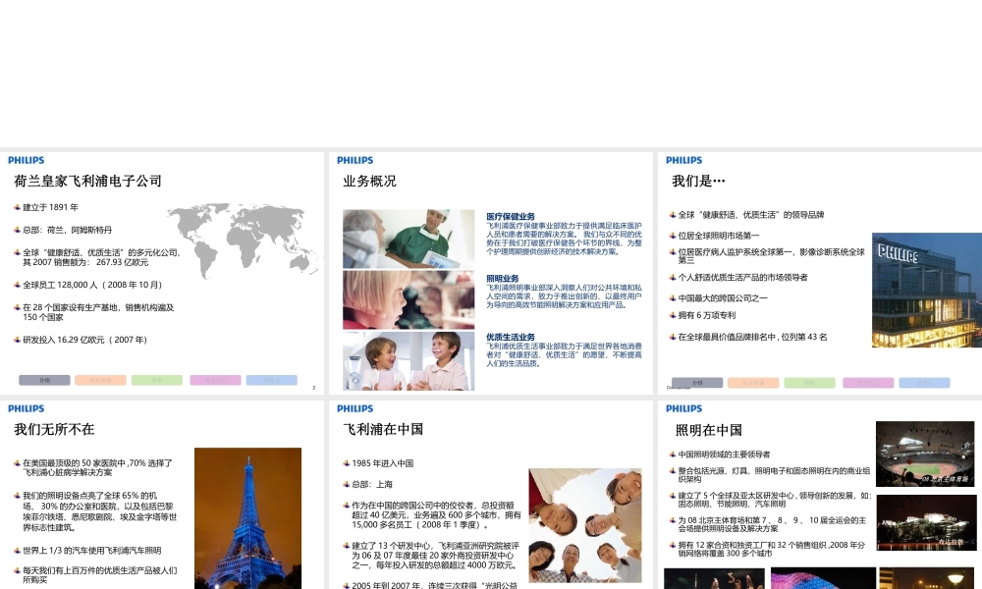Screen dimensions: 982x589
Task: Click the 医疗保健业务 heading
Action: (x=511, y=217)
